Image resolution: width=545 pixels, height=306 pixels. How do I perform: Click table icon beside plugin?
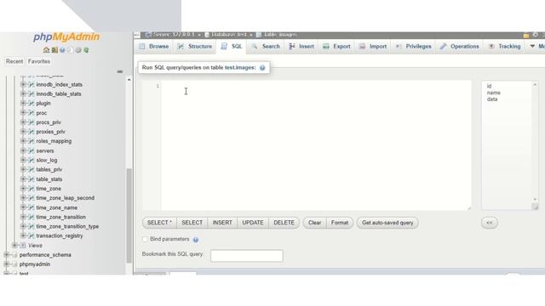(x=32, y=104)
